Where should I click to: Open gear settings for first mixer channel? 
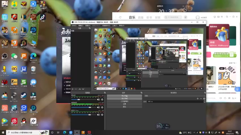pos(102,100)
